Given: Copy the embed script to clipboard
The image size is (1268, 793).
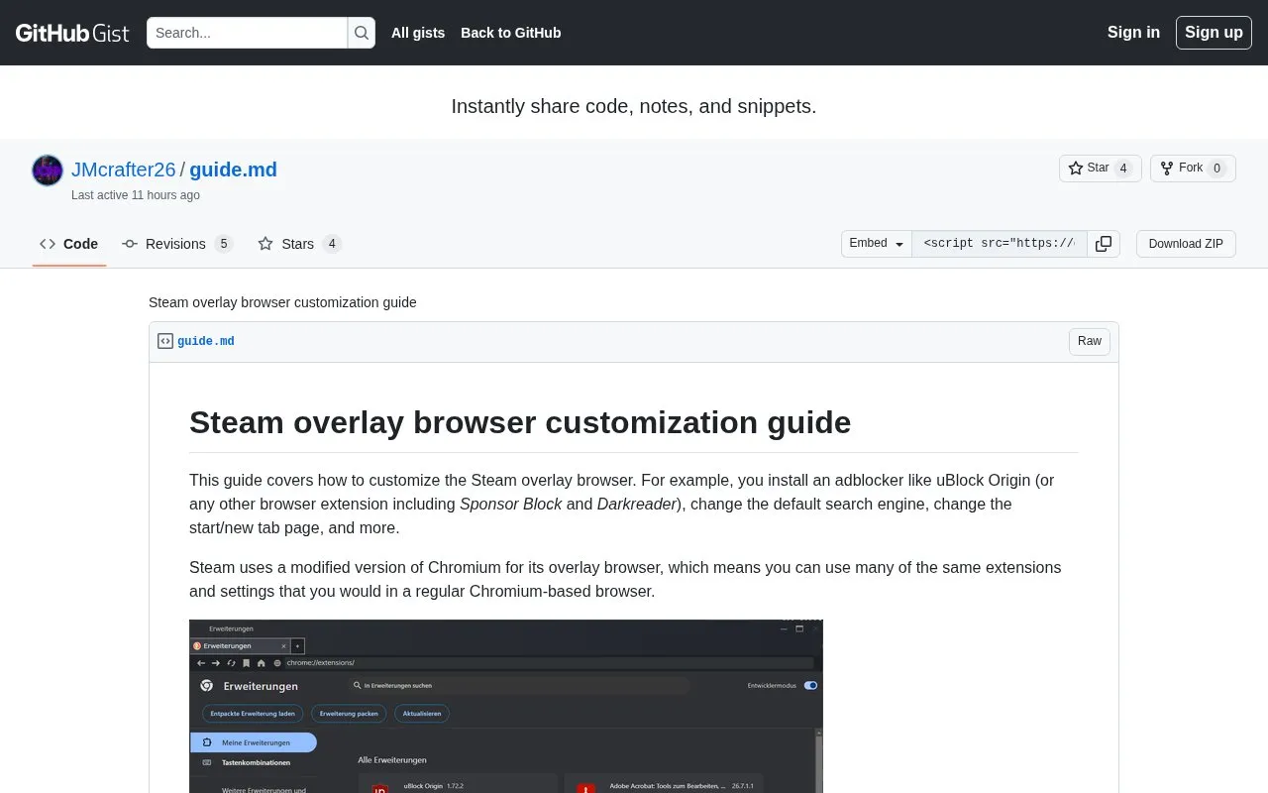Looking at the screenshot, I should [x=1104, y=244].
